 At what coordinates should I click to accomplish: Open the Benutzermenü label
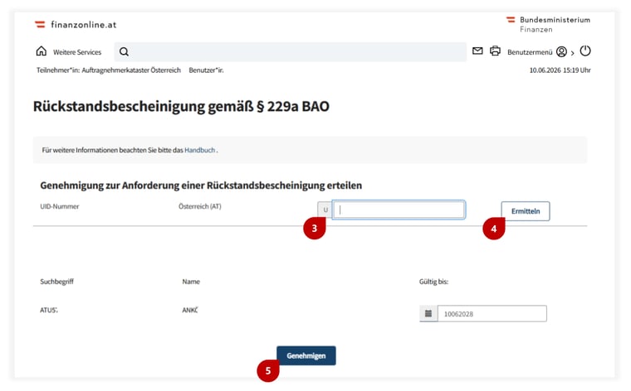[x=530, y=52]
